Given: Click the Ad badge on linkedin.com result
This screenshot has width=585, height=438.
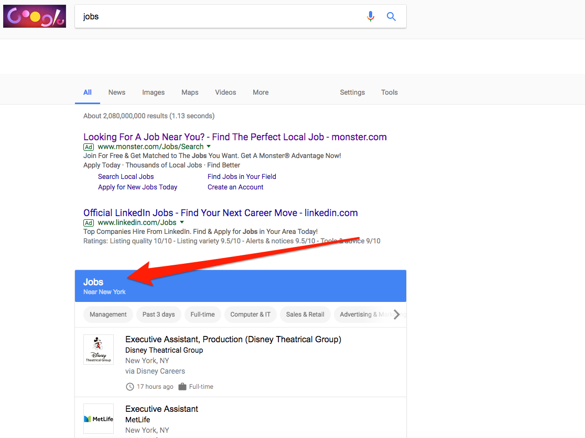Looking at the screenshot, I should coord(89,223).
